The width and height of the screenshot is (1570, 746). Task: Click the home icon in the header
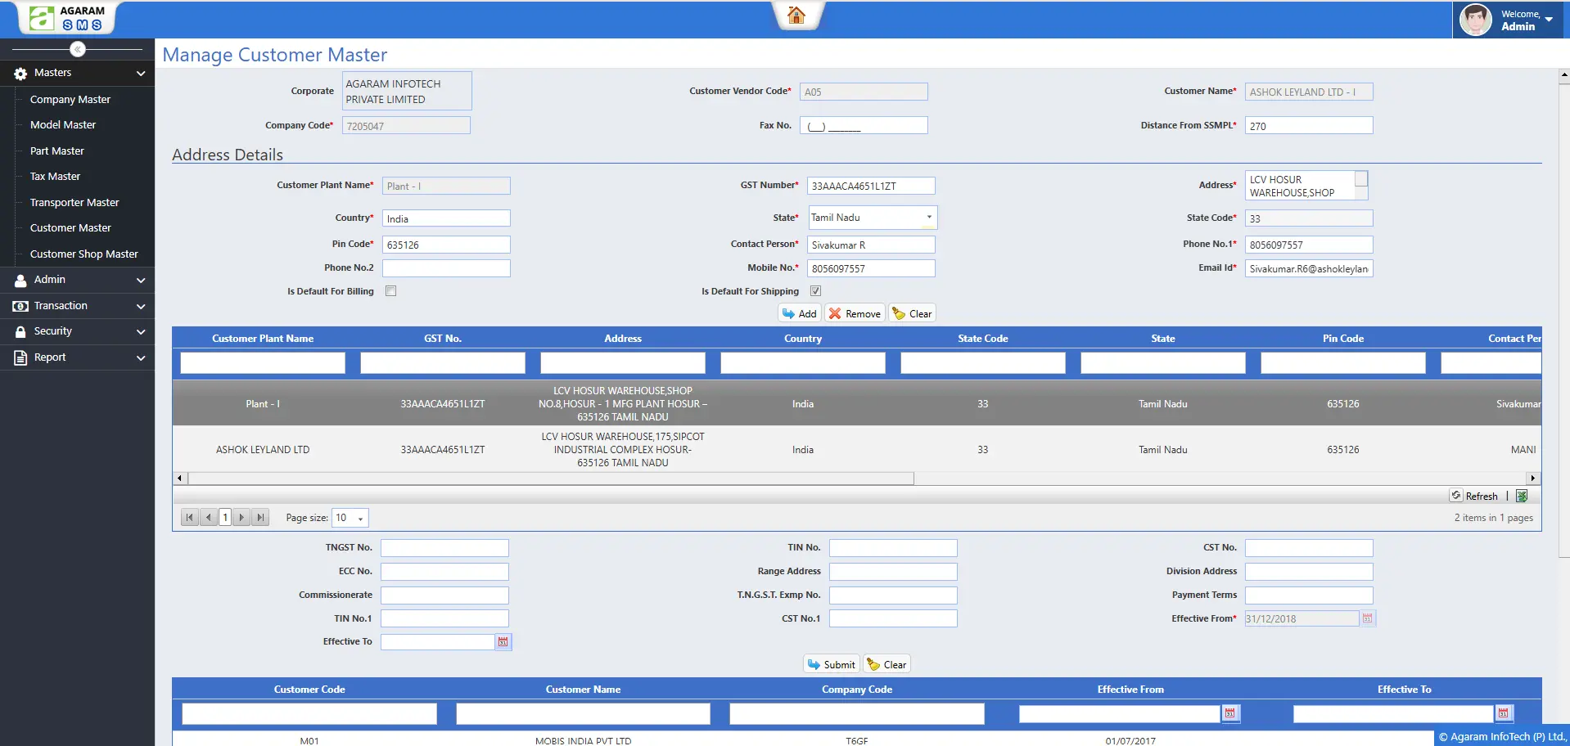797,15
